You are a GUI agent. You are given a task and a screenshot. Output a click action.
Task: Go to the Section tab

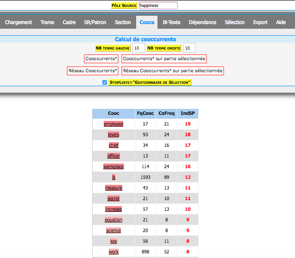[x=123, y=22]
